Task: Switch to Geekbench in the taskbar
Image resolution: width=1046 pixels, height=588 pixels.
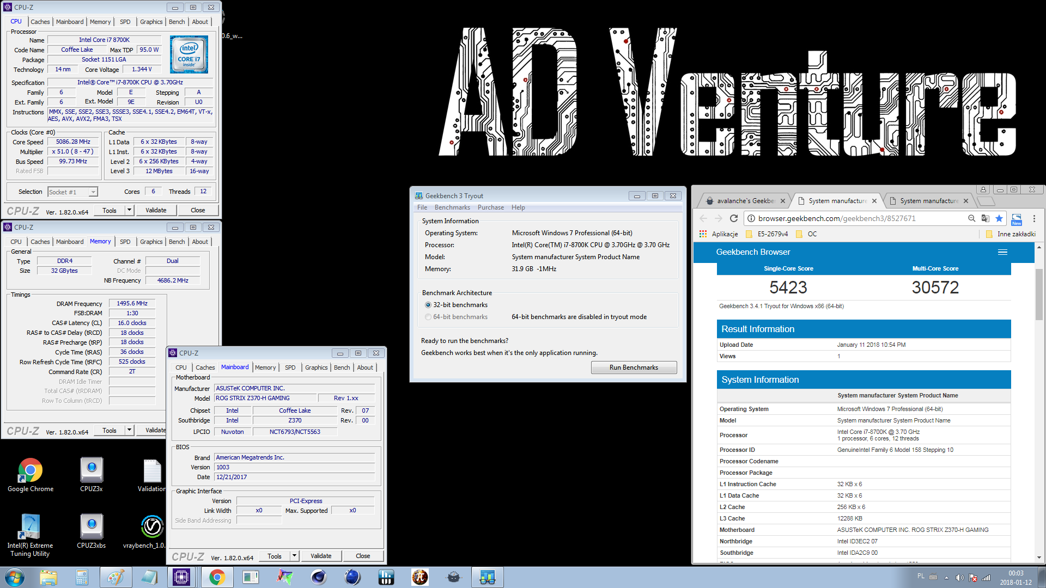Action: tap(486, 577)
